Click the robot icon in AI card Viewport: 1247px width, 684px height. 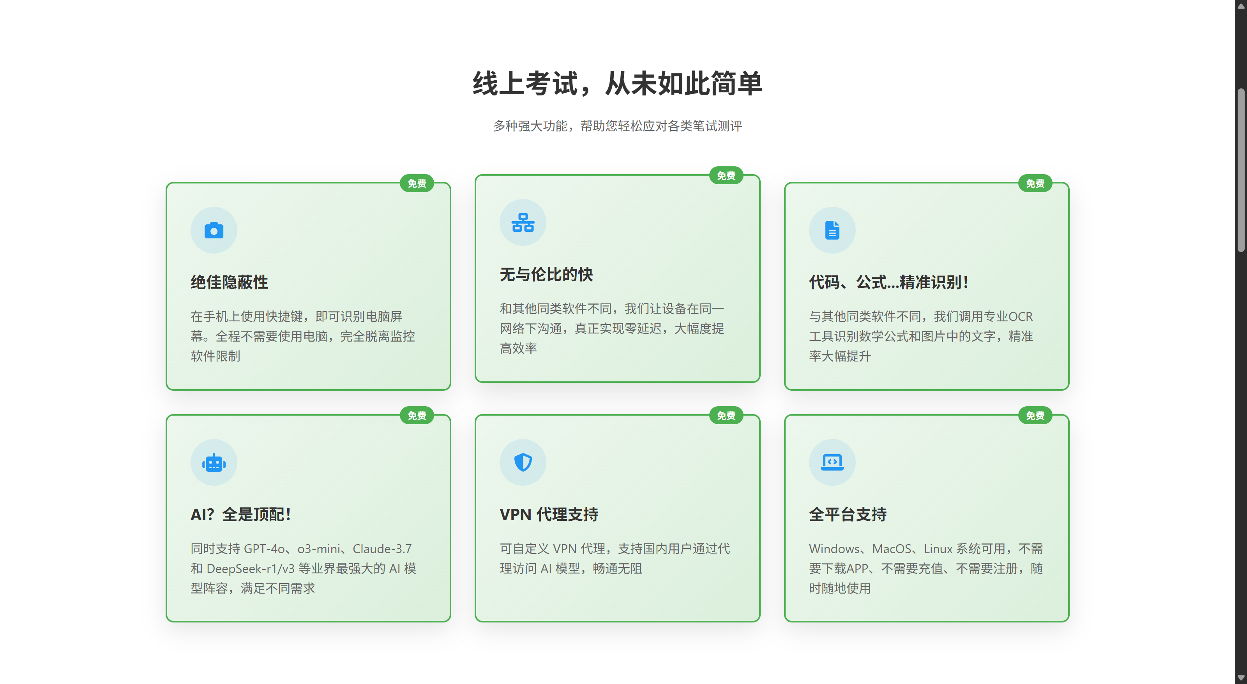pos(214,462)
